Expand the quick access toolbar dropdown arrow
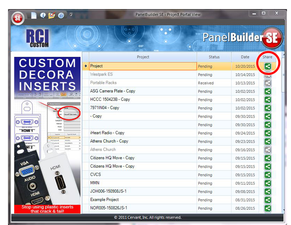Viewport: 291px width, 225px height. (71, 15)
